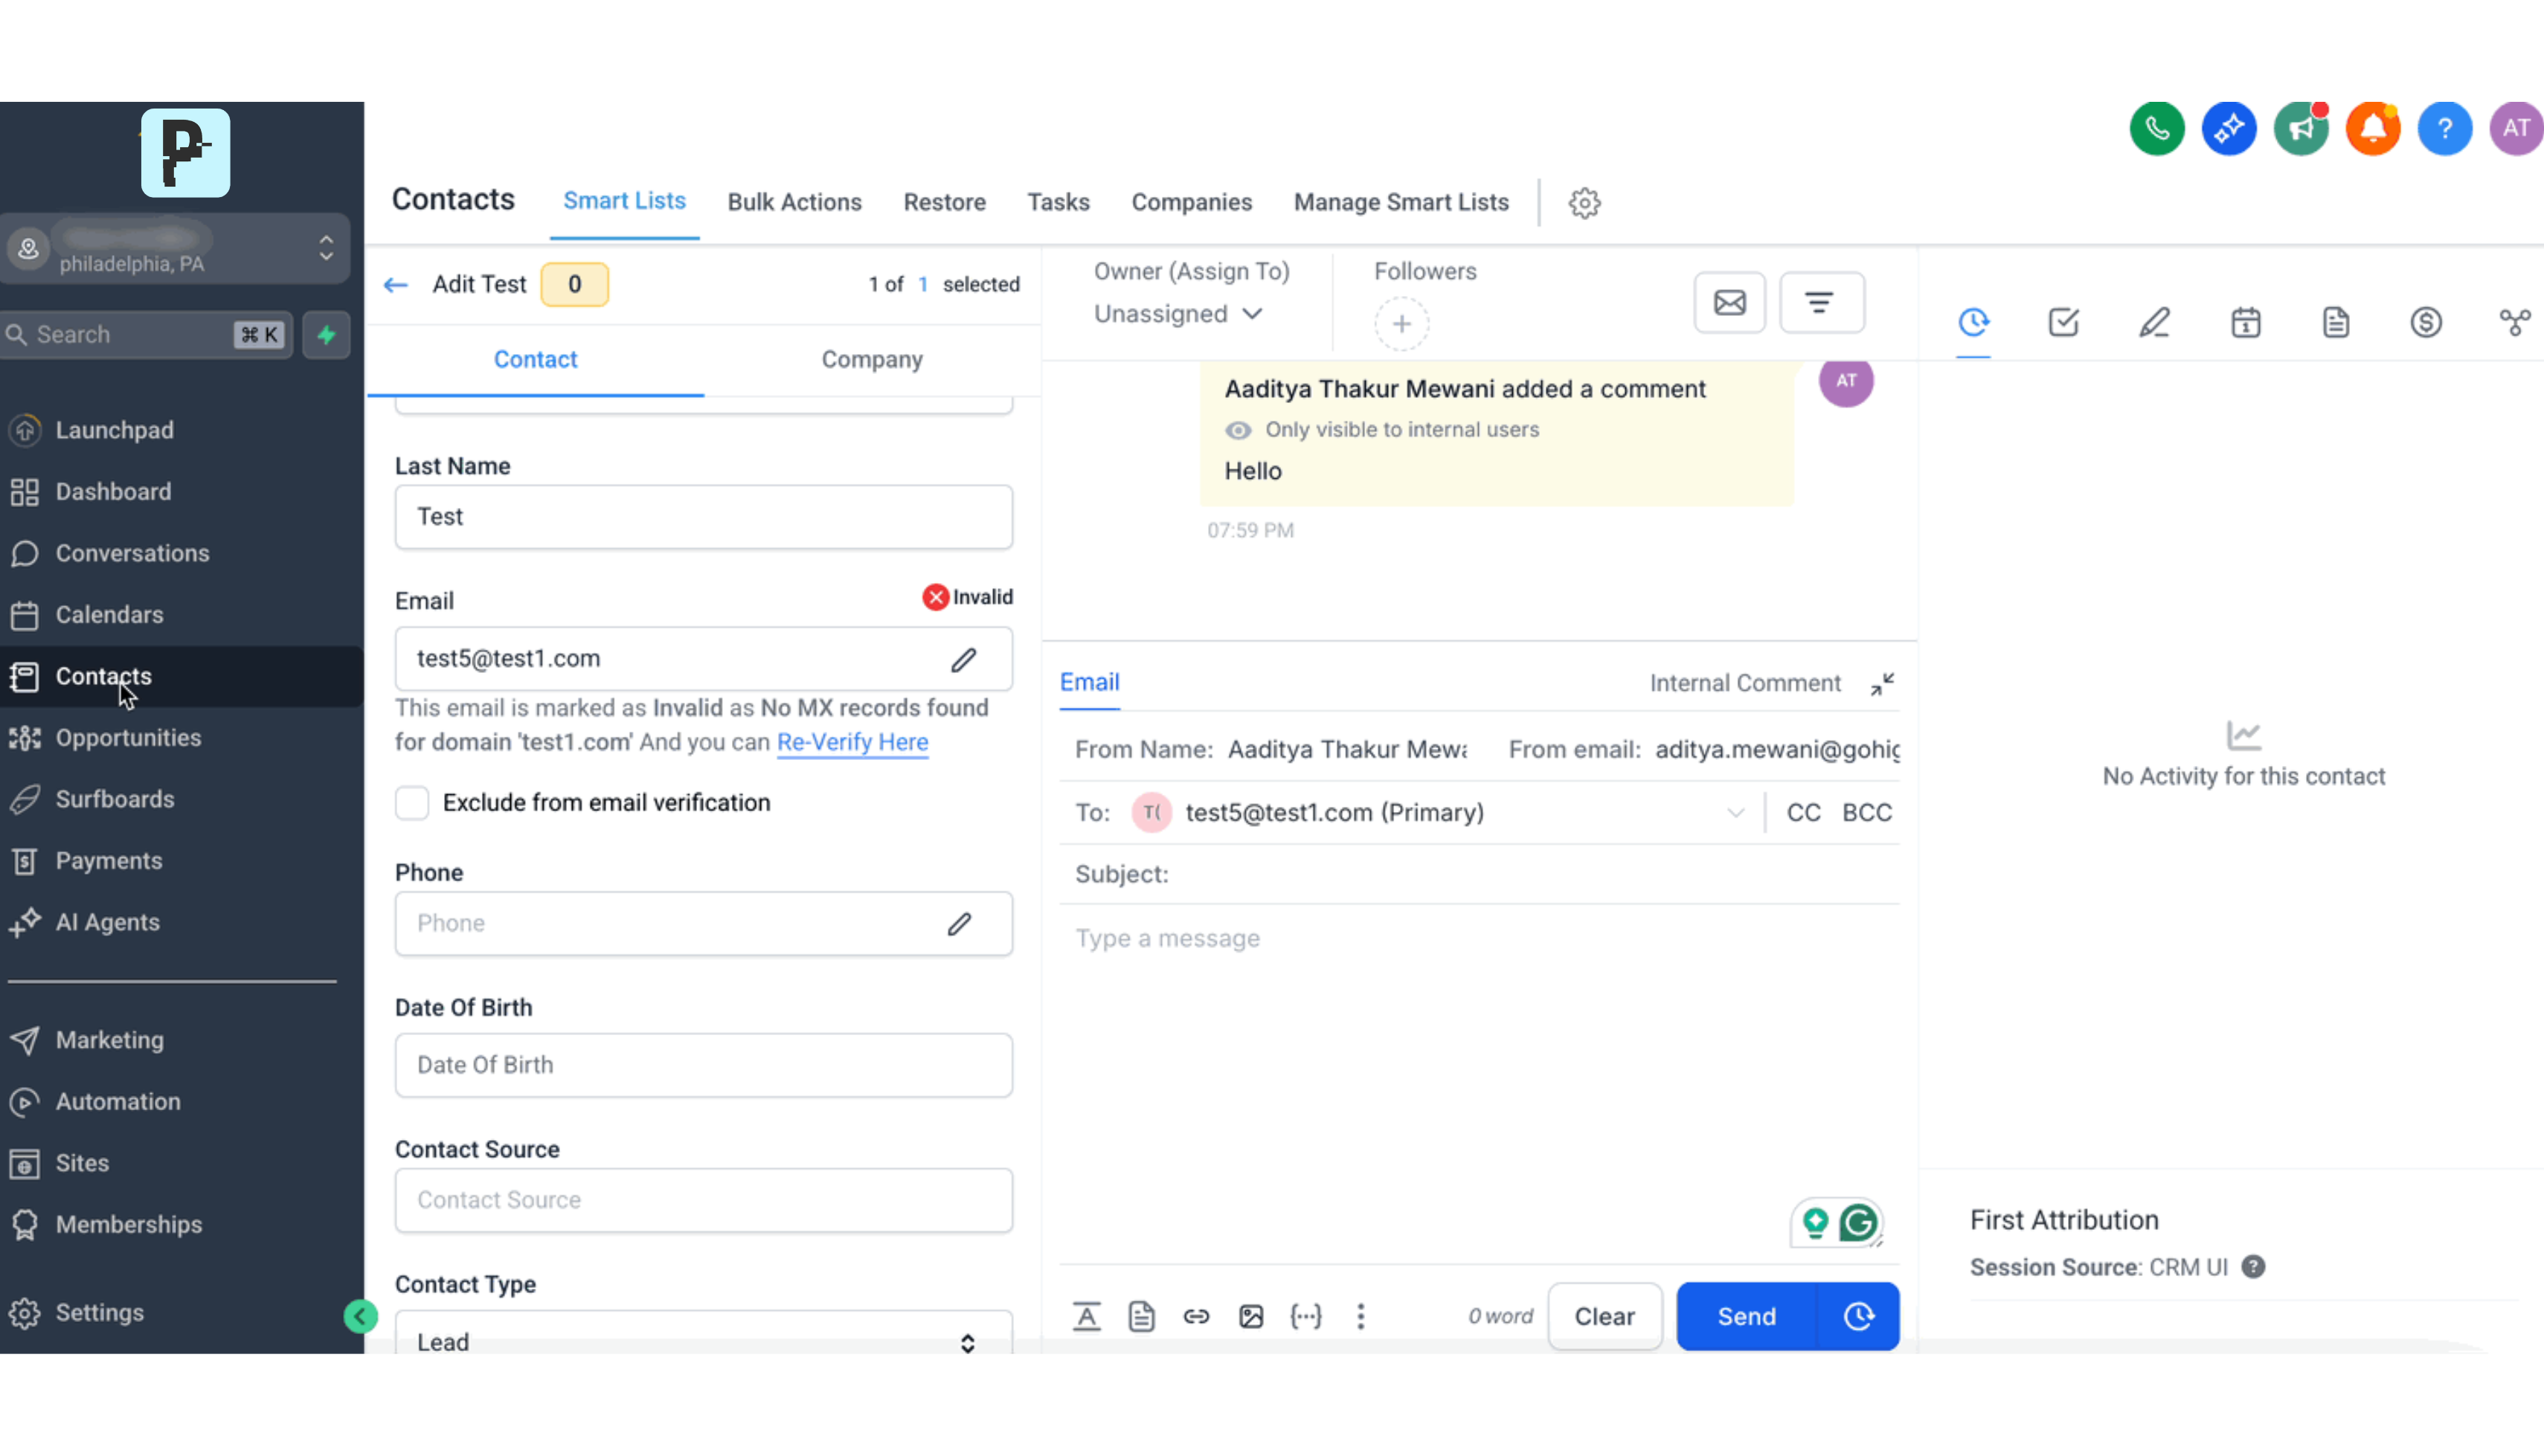The height and width of the screenshot is (1456, 2544).
Task: Open the notifications bell icon
Action: click(2372, 128)
